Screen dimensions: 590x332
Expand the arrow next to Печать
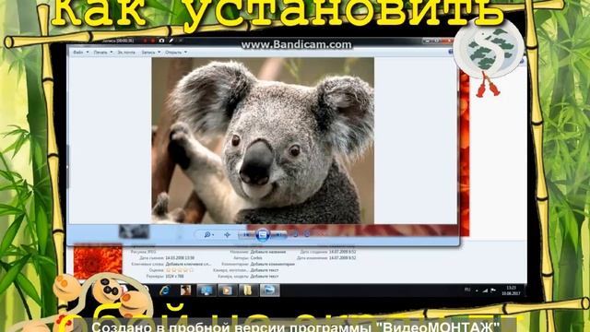[x=111, y=52]
